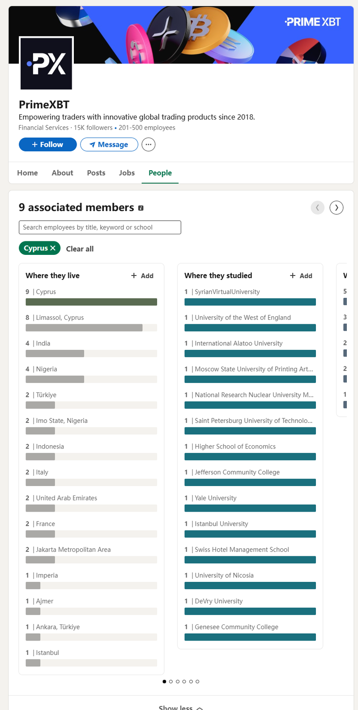Filter by Limassol, Cyprus
Viewport: 358px width, 710px height.
pos(91,323)
